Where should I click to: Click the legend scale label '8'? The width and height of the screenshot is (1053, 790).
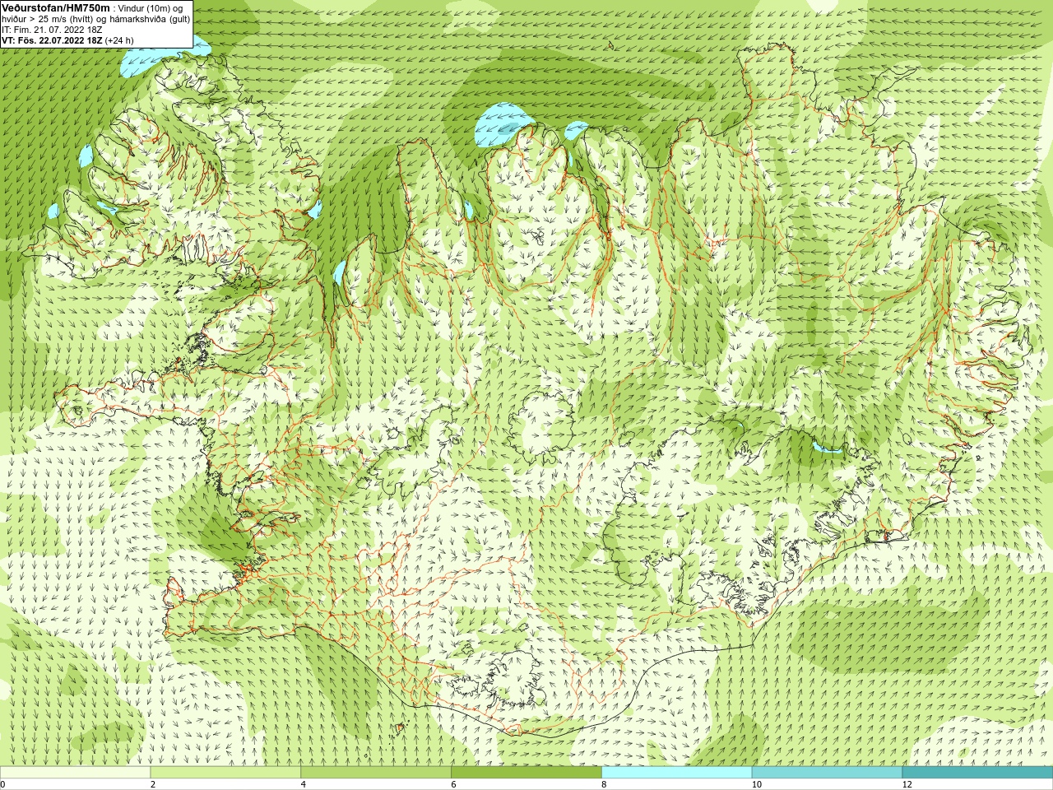point(604,784)
